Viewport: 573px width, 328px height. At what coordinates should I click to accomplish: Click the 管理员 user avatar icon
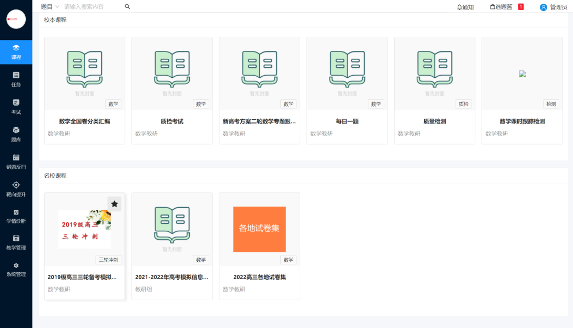[x=544, y=7]
